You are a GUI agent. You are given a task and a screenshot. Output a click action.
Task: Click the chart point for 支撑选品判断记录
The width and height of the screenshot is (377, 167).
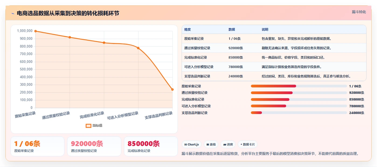pyautogui.click(x=172, y=90)
